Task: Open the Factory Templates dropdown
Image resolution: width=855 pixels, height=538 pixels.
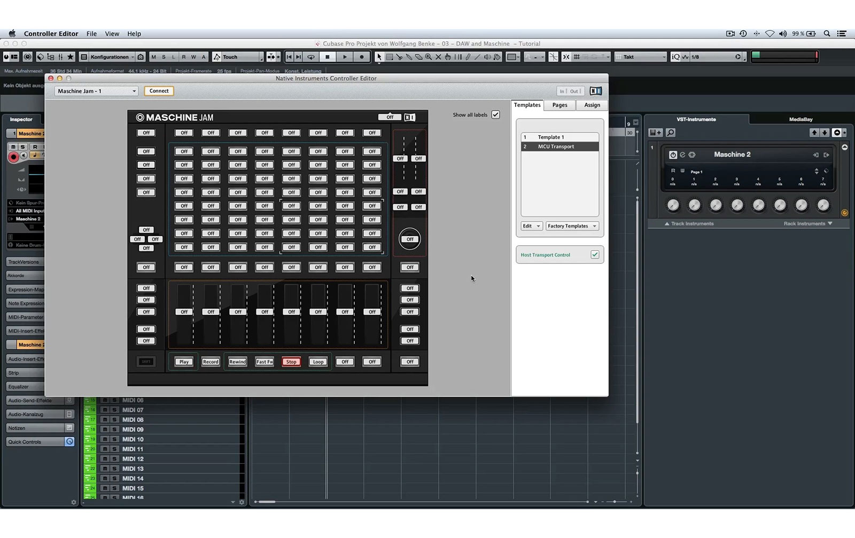Action: click(572, 226)
